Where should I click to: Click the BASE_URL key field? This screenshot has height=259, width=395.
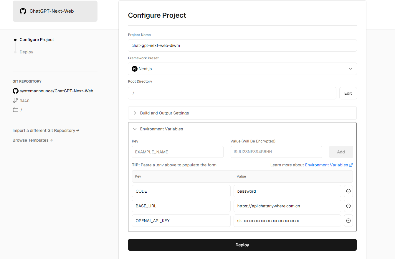pos(181,206)
